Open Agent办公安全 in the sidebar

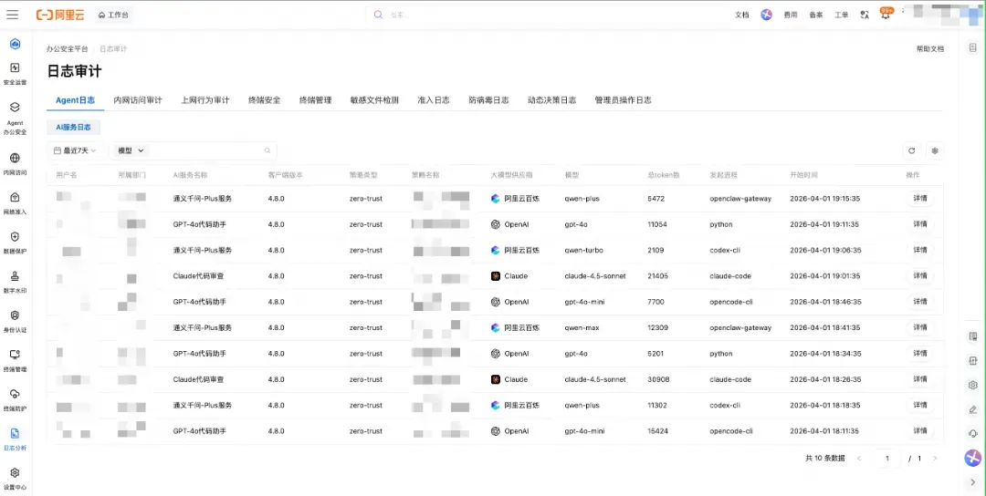pyautogui.click(x=16, y=119)
